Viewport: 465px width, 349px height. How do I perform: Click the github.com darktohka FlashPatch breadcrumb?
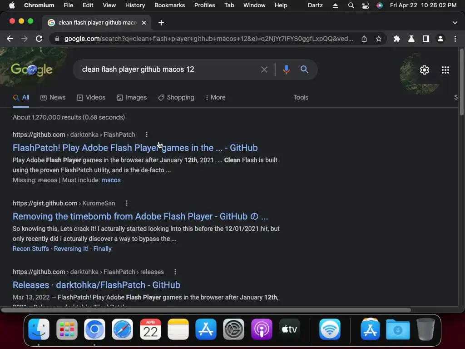click(x=74, y=135)
